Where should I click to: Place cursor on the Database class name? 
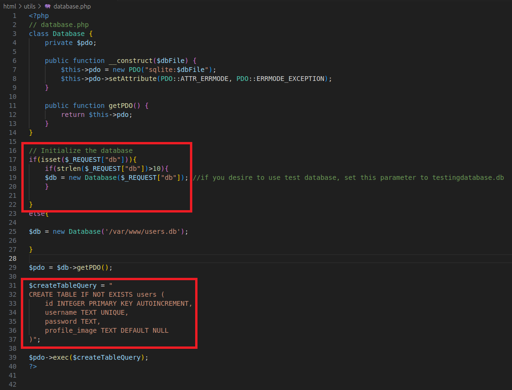[x=69, y=34]
